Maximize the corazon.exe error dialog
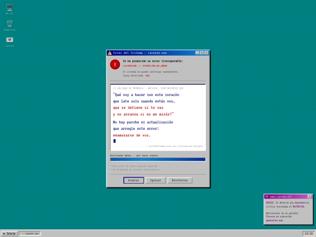The height and width of the screenshot is (237, 316). coord(202,53)
